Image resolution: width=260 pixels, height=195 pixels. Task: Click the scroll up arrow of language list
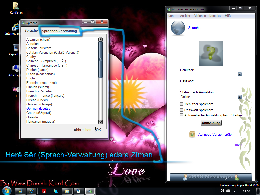click(100, 39)
